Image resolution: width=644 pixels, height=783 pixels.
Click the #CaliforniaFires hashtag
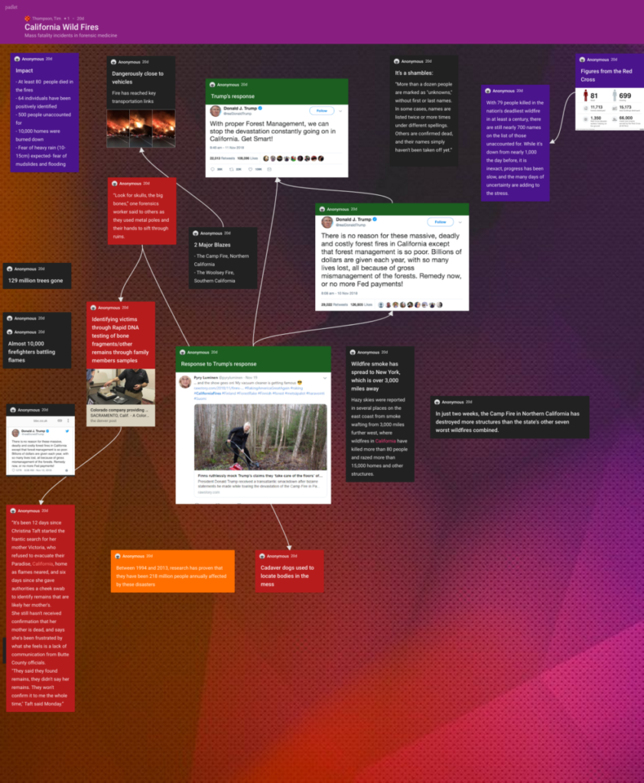pyautogui.click(x=207, y=394)
